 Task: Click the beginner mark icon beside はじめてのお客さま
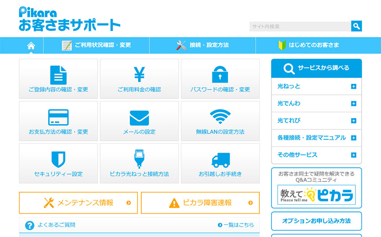(282, 45)
